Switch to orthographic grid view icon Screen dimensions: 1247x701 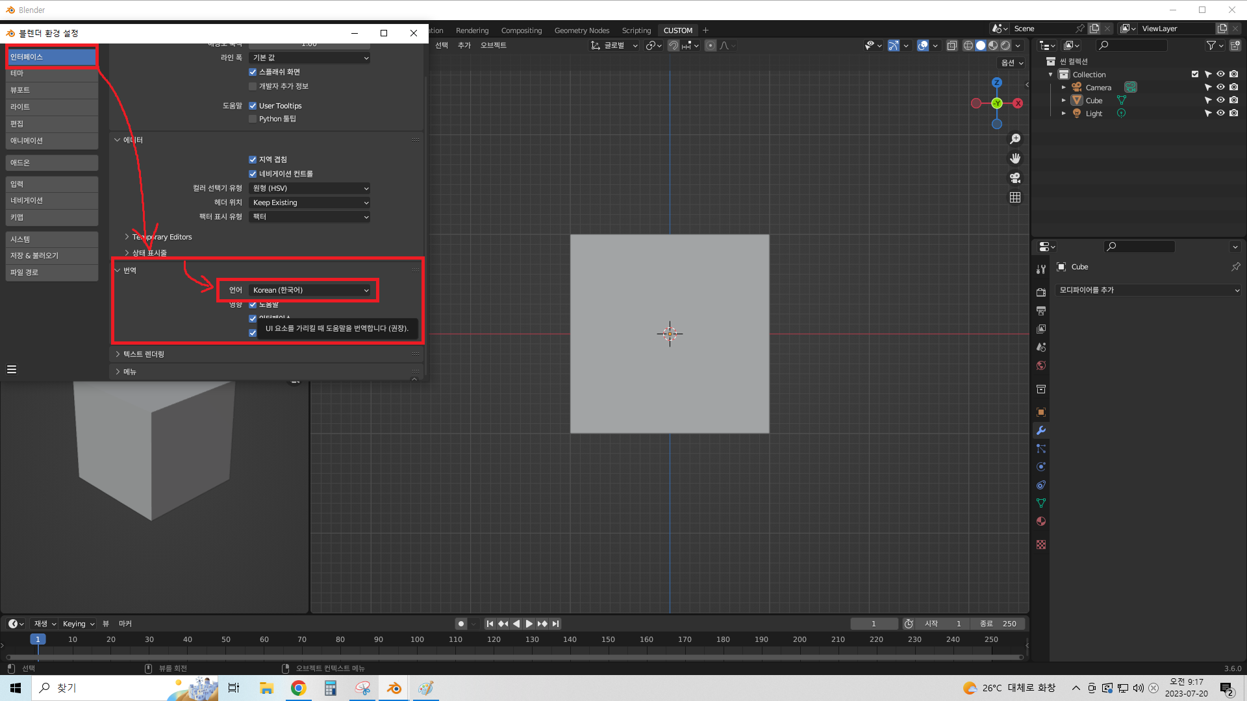[x=1015, y=197]
